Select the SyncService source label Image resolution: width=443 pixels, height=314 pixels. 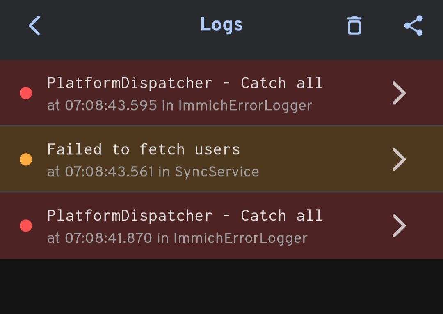click(x=217, y=172)
